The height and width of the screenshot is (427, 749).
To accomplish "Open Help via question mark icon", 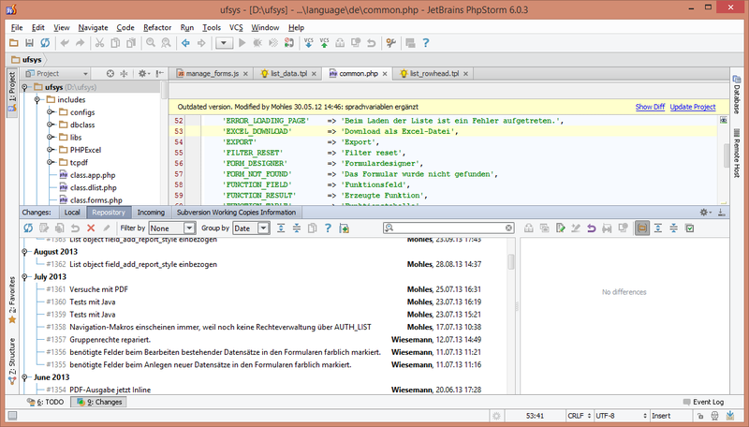I will [x=426, y=43].
